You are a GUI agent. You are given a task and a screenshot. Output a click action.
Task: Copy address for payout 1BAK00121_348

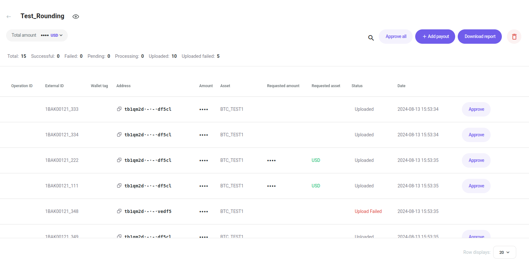tap(119, 211)
